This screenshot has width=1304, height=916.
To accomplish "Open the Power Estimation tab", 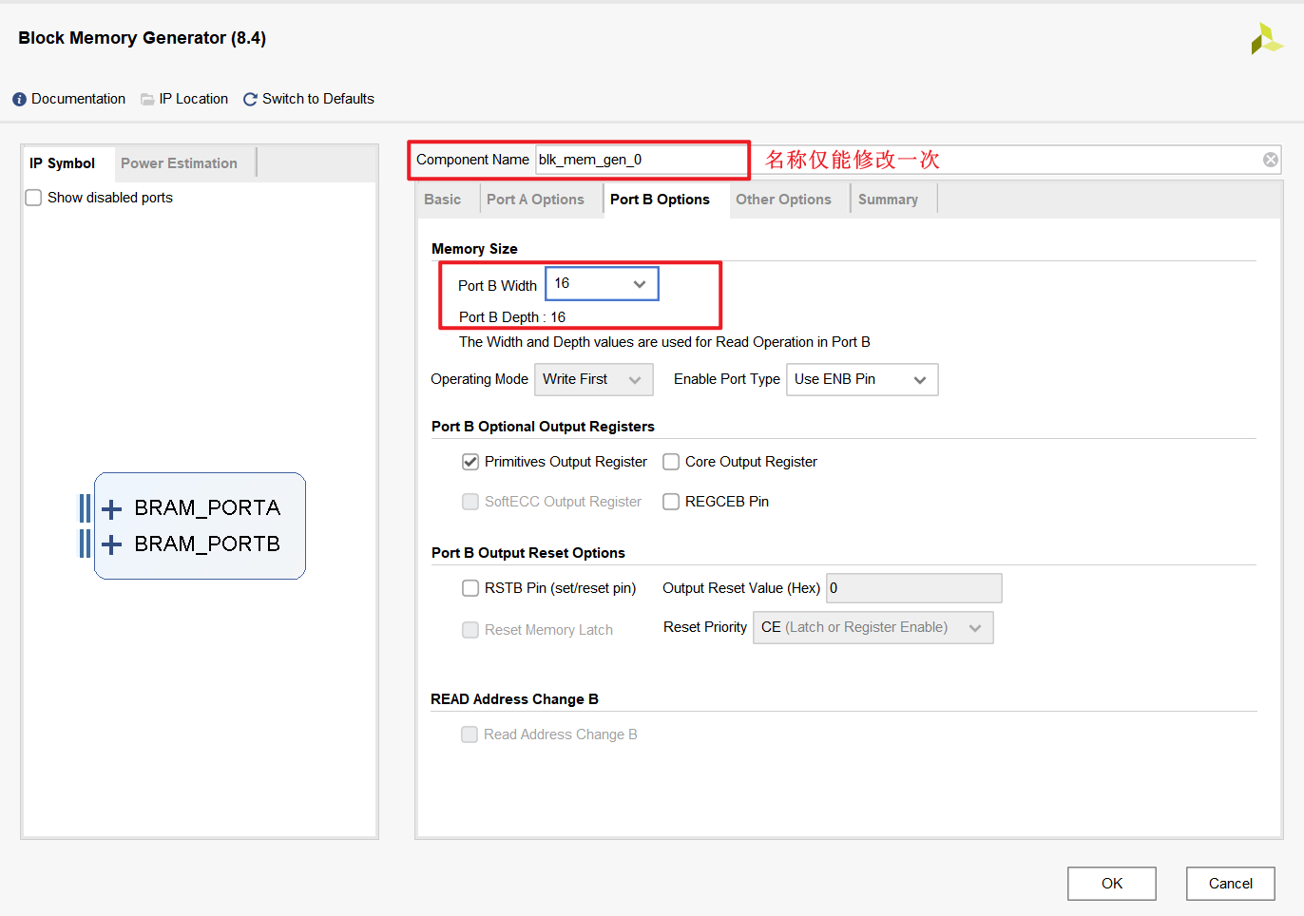I will click(x=179, y=163).
